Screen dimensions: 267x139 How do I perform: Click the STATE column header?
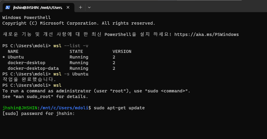click(x=76, y=51)
